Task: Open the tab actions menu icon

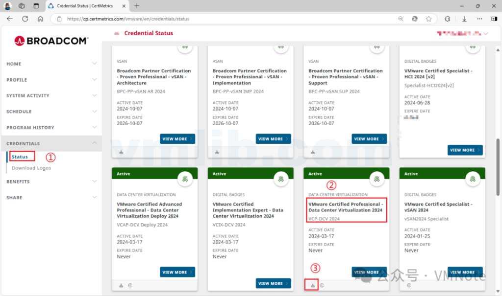Action: click(36, 6)
